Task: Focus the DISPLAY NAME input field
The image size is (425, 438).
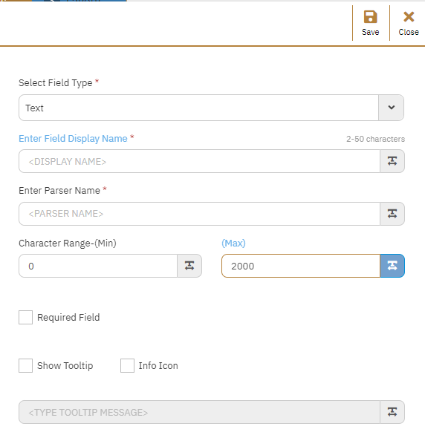Action: pyautogui.click(x=199, y=161)
